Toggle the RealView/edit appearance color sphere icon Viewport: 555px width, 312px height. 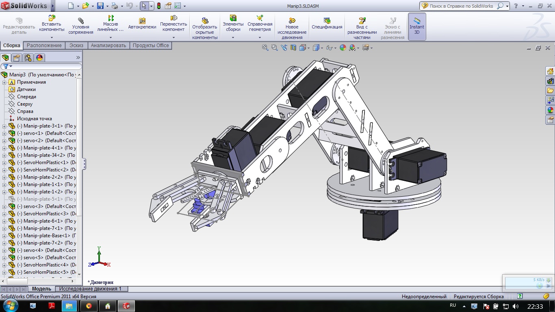(343, 48)
